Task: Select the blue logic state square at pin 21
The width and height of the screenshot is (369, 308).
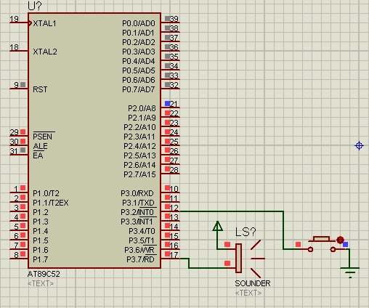Action: (x=167, y=103)
